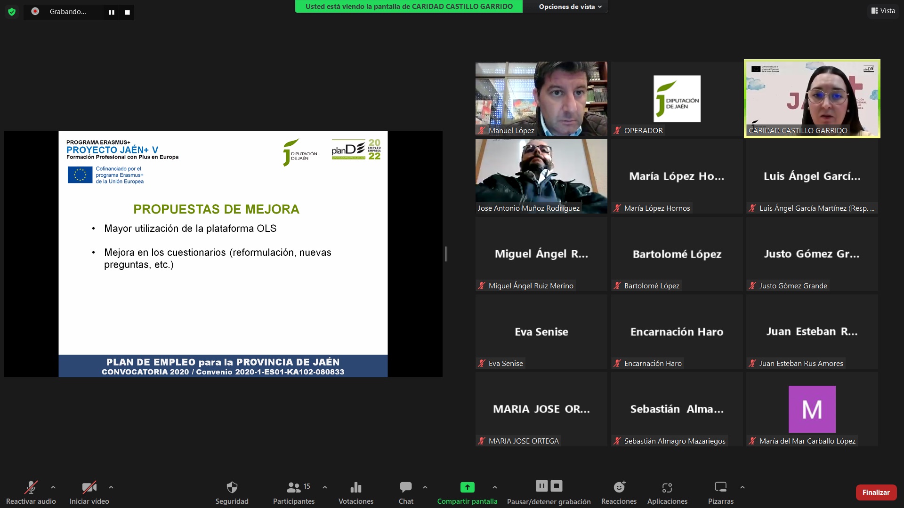Click the green encryption shield icon
Image resolution: width=904 pixels, height=508 pixels.
[12, 12]
